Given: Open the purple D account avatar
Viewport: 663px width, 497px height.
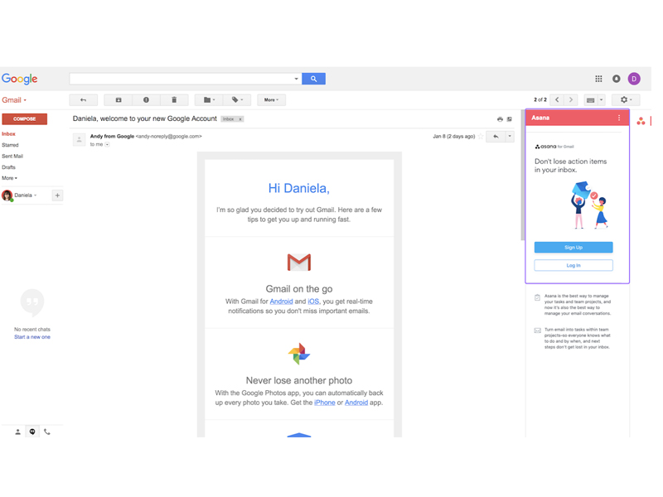Looking at the screenshot, I should (x=634, y=79).
